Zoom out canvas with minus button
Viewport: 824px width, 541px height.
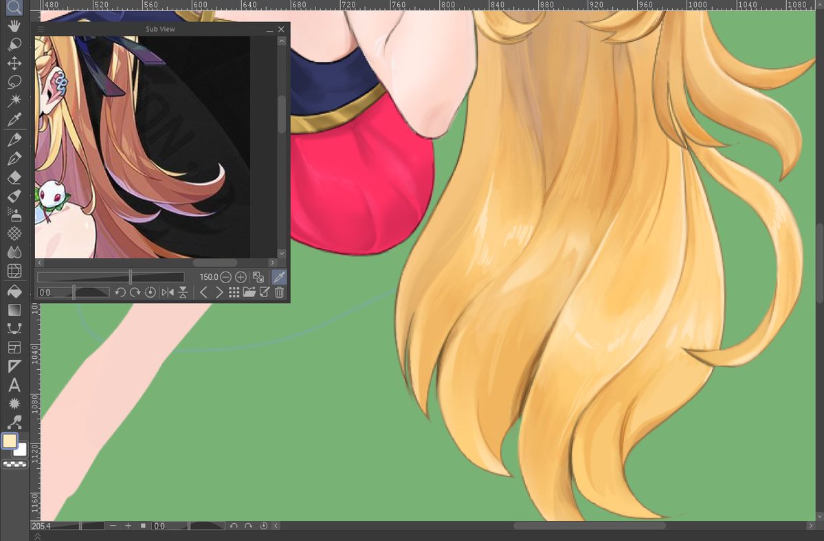[x=113, y=526]
